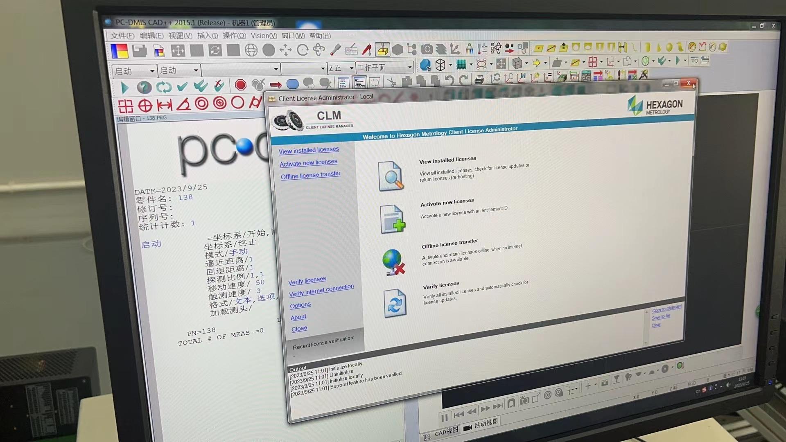This screenshot has height=442, width=786.
Task: Open the Options link in CLM
Action: point(300,305)
